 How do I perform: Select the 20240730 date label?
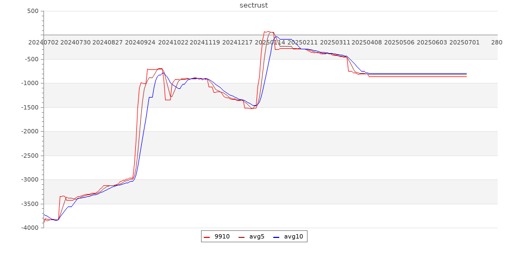(x=76, y=42)
